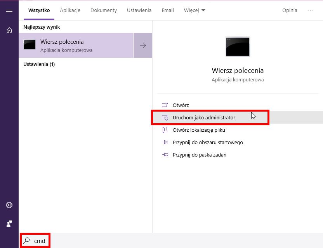The height and width of the screenshot is (248, 323).
Task: Click the magnifier search icon beside cmd
Action: pyautogui.click(x=27, y=240)
